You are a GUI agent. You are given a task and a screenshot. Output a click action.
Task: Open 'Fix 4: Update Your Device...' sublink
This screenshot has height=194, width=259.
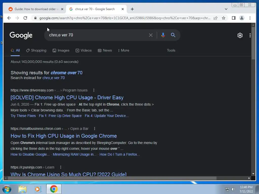(x=106, y=116)
